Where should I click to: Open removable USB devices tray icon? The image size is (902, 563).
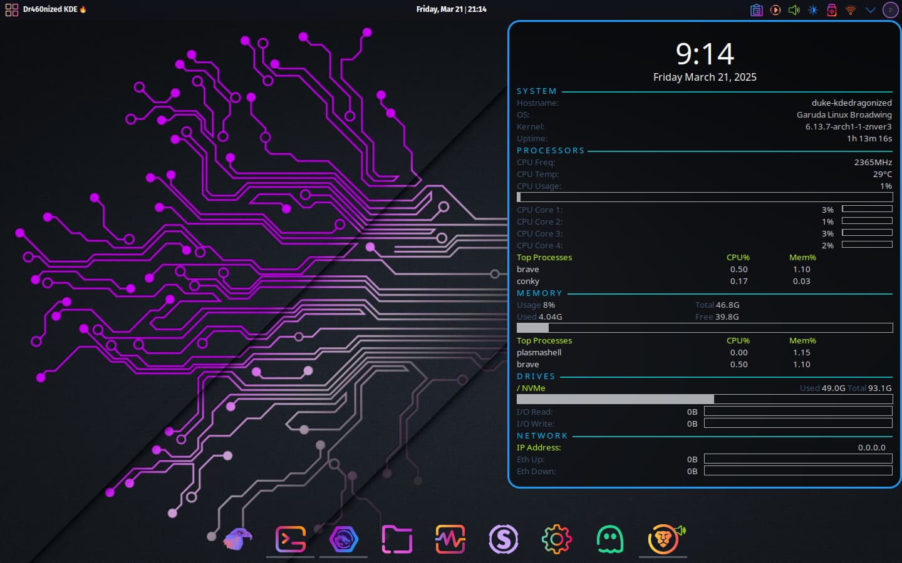[832, 10]
